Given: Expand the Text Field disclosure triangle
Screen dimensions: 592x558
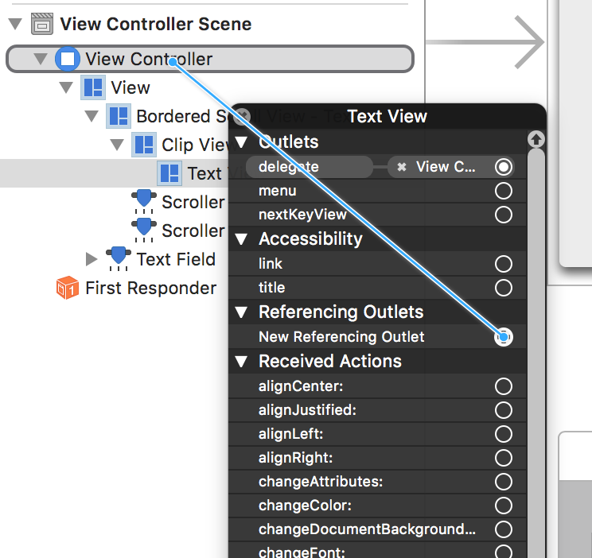Looking at the screenshot, I should pyautogui.click(x=92, y=259).
